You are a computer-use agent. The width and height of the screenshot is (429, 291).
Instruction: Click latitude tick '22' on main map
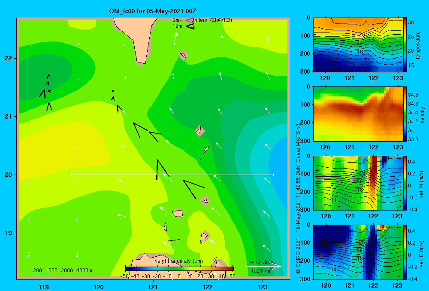click(x=9, y=59)
